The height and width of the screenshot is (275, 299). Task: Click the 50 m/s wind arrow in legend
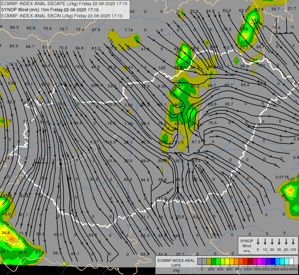pos(286,241)
